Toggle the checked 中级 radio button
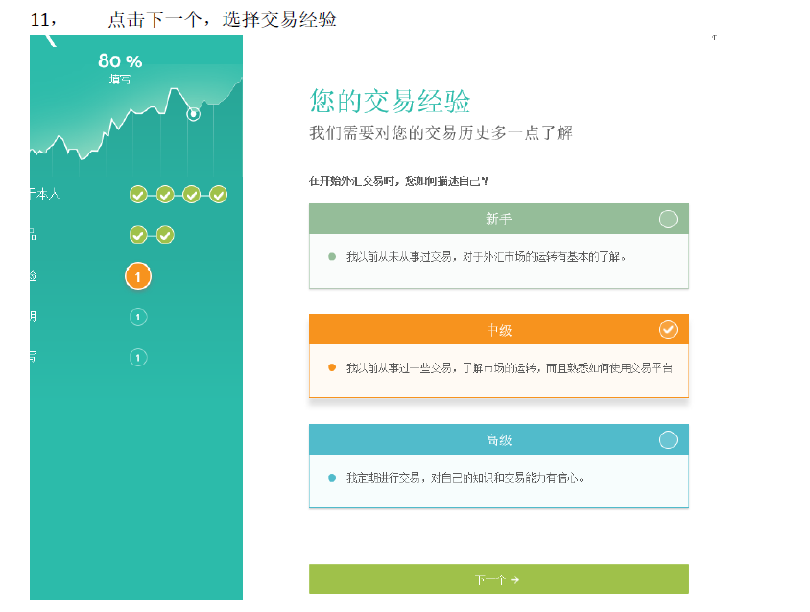 (x=668, y=330)
